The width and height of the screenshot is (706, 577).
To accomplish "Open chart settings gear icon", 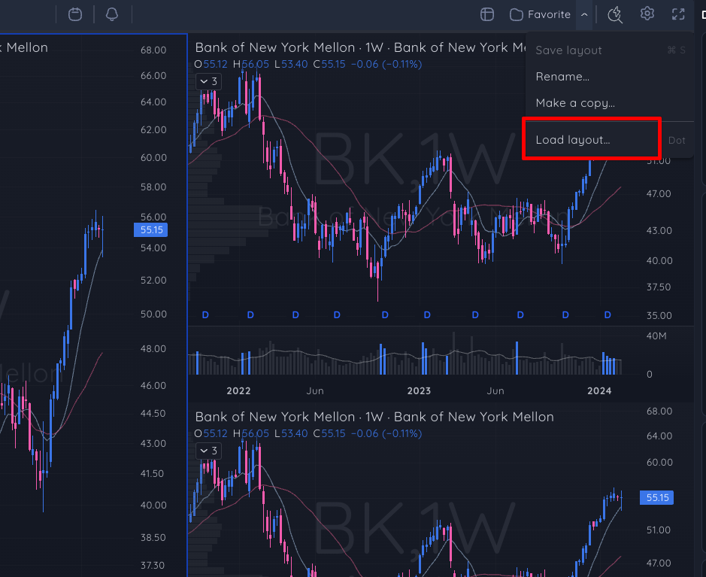I will point(647,14).
